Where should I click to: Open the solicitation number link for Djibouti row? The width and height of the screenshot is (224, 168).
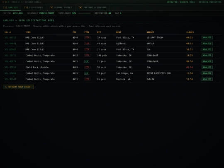pos(10,44)
